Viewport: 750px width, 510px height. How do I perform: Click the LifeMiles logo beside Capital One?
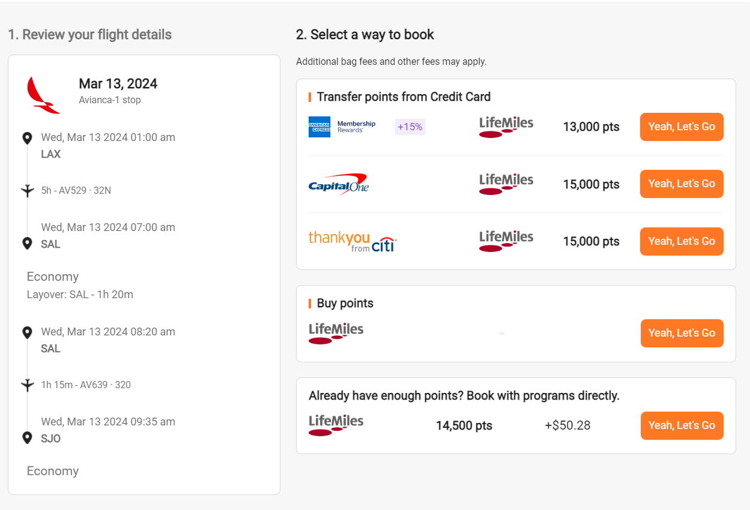506,182
